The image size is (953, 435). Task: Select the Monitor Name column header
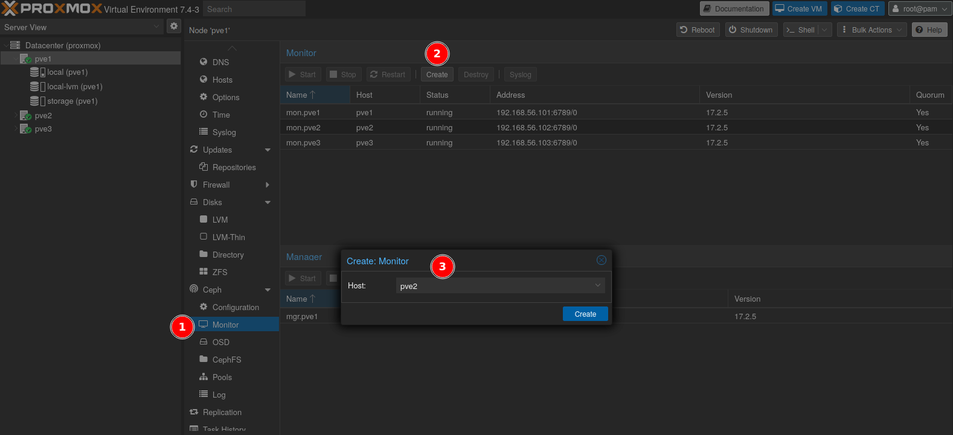coord(315,95)
